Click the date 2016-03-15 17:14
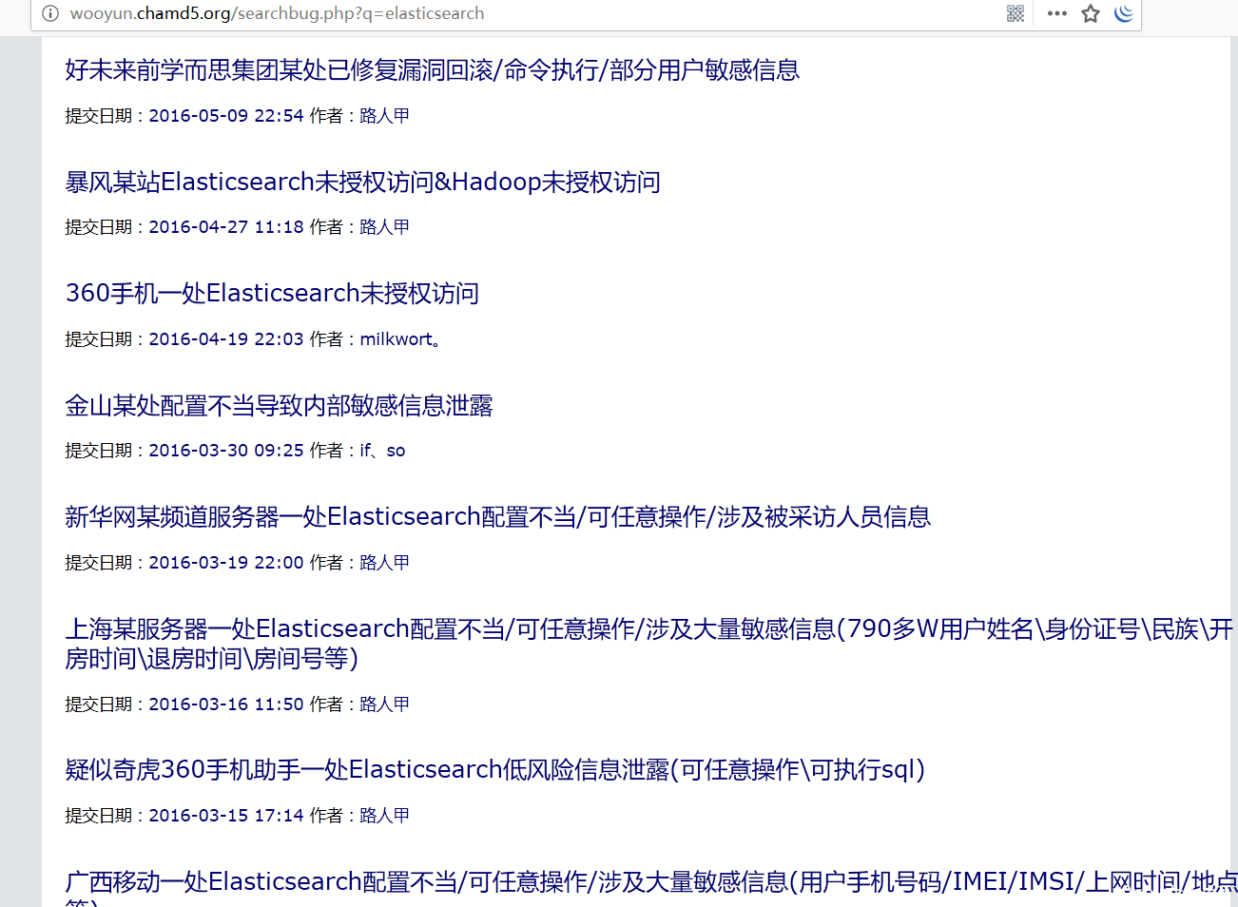The height and width of the screenshot is (907, 1238). pos(226,816)
